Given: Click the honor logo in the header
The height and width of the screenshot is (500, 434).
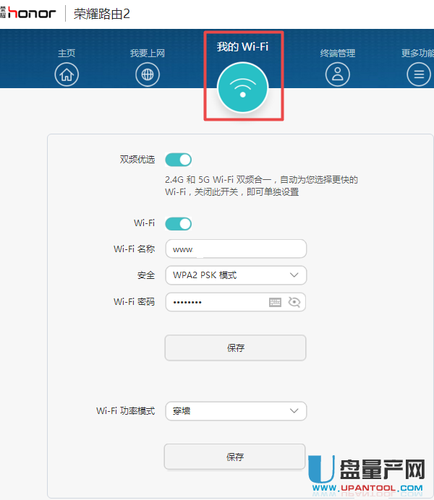Looking at the screenshot, I should [31, 14].
